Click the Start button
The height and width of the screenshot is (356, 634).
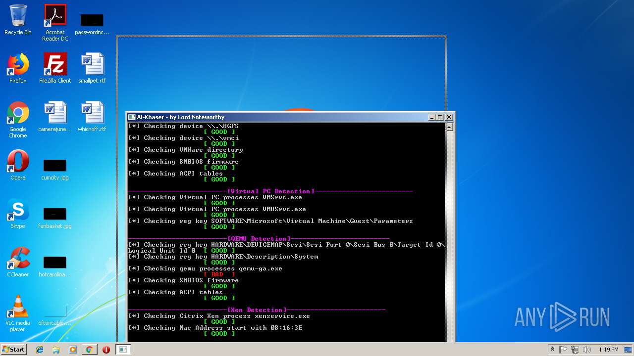[13, 349]
